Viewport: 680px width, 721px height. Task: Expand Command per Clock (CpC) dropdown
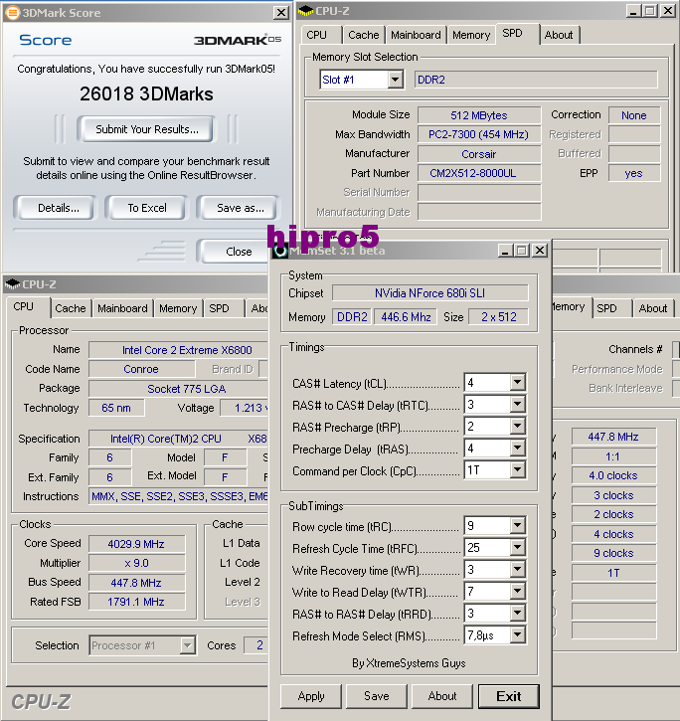coord(517,470)
